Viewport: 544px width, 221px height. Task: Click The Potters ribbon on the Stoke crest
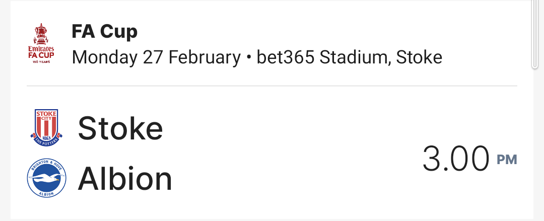46,141
